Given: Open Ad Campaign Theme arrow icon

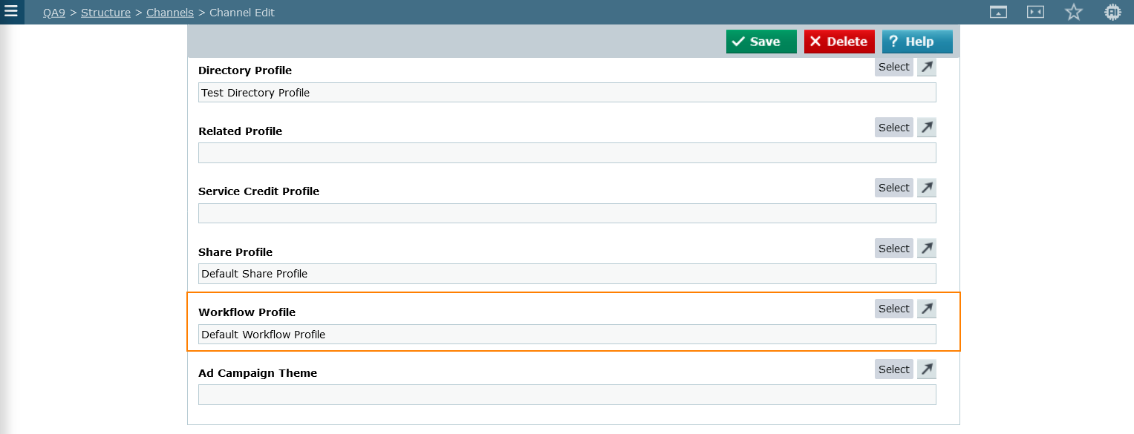Looking at the screenshot, I should tap(927, 369).
